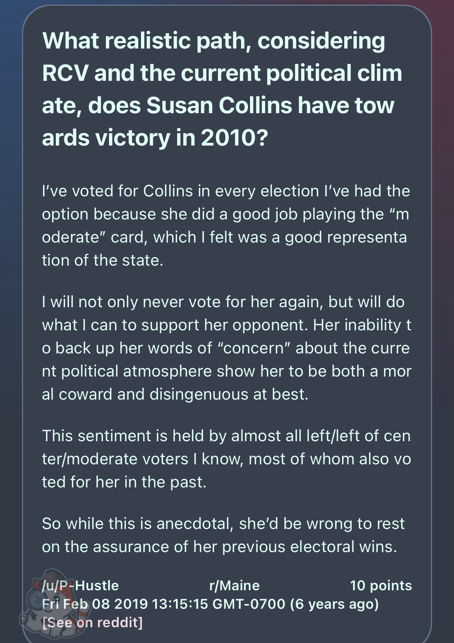Open the "[See on reddit]" link
Screen dimensions: 454x643
coord(92,622)
